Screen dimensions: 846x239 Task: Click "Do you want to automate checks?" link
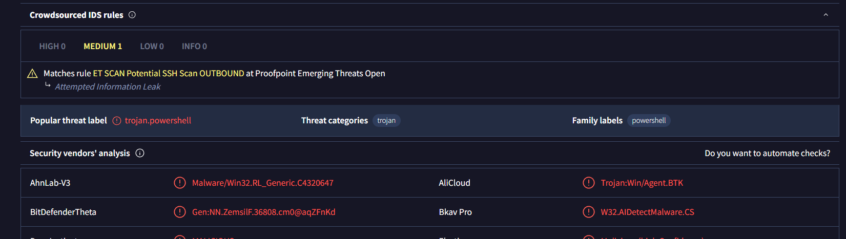[767, 153]
